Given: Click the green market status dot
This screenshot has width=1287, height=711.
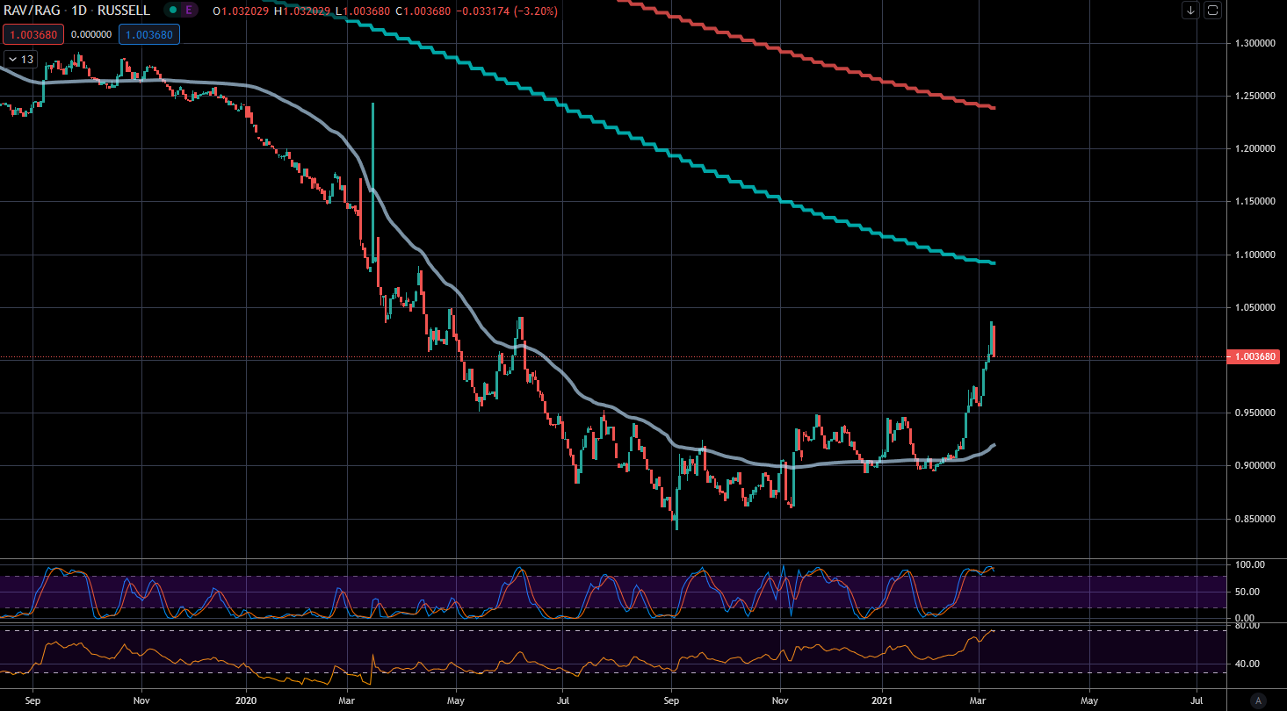Looking at the screenshot, I should tap(174, 11).
